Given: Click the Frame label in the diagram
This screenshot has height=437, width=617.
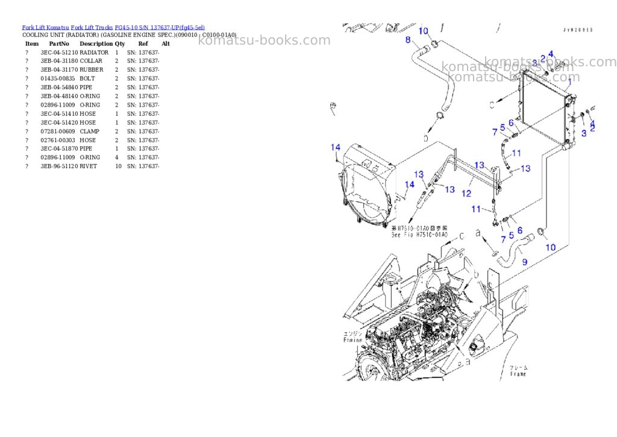Looking at the screenshot, I should 518,374.
